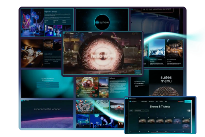Click the expo3 + expo5 heading
Screen dimensions: 205x137
coord(51,12)
